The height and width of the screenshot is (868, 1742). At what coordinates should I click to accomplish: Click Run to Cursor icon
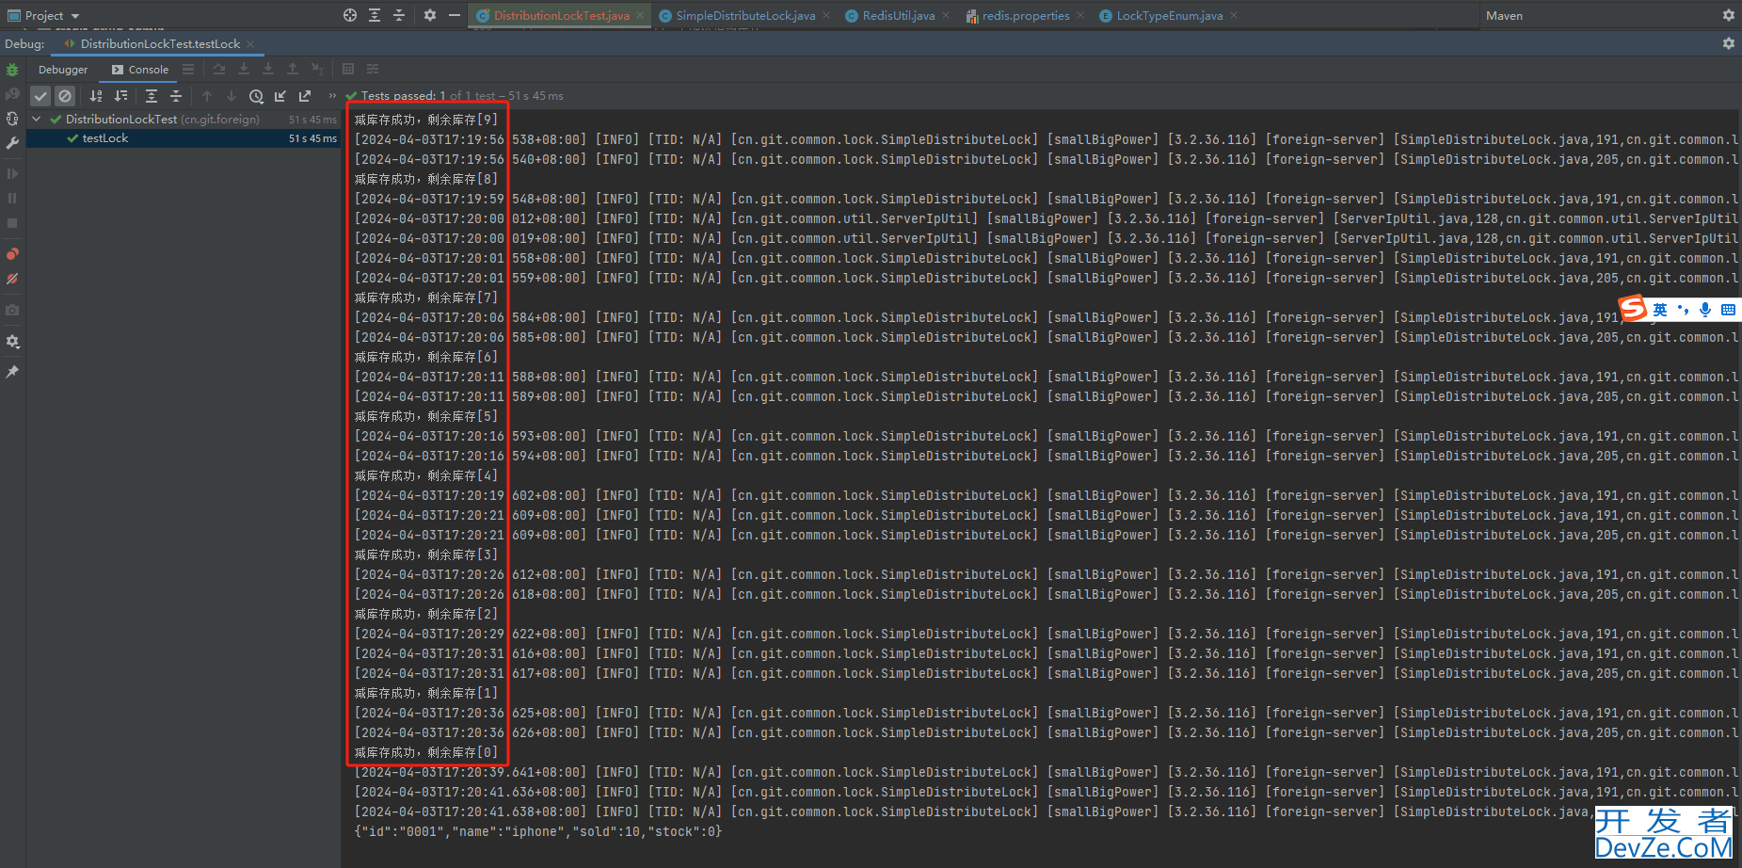pos(317,70)
